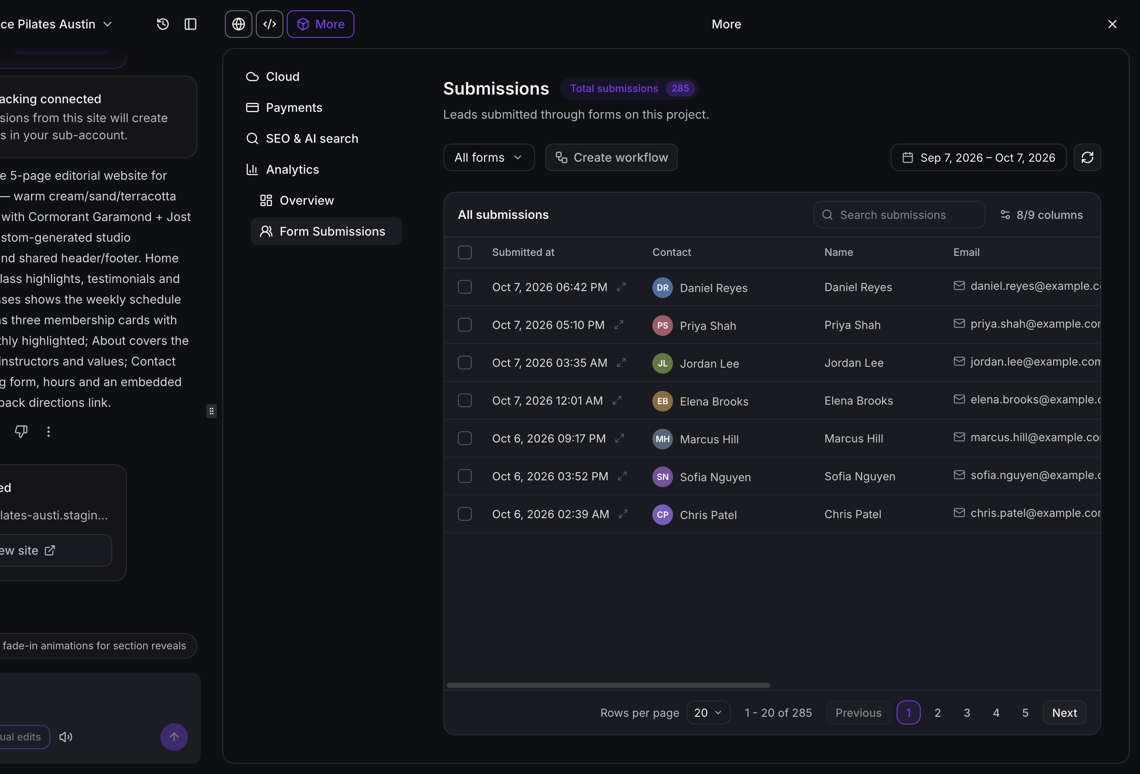Screen dimensions: 1140x774
Task: Check the select-all submissions checkbox
Action: point(464,252)
